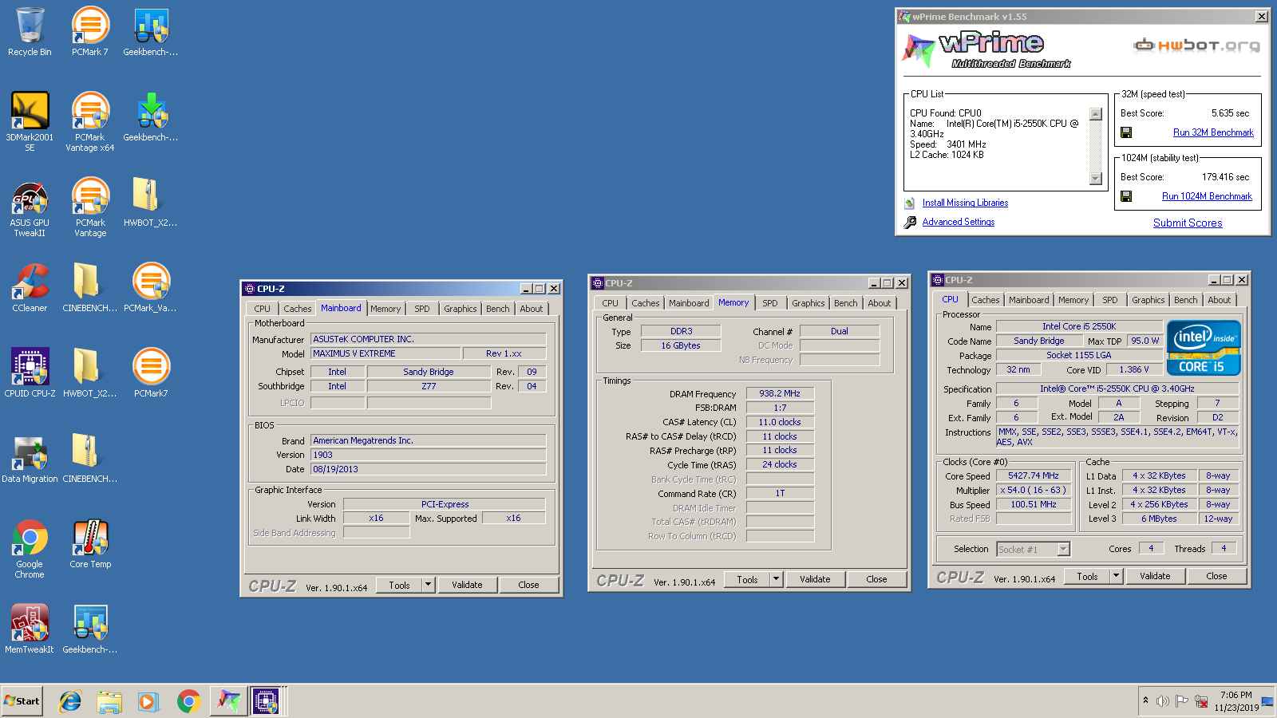Image resolution: width=1277 pixels, height=718 pixels.
Task: Open PCMark7 desktop icon
Action: (151, 373)
